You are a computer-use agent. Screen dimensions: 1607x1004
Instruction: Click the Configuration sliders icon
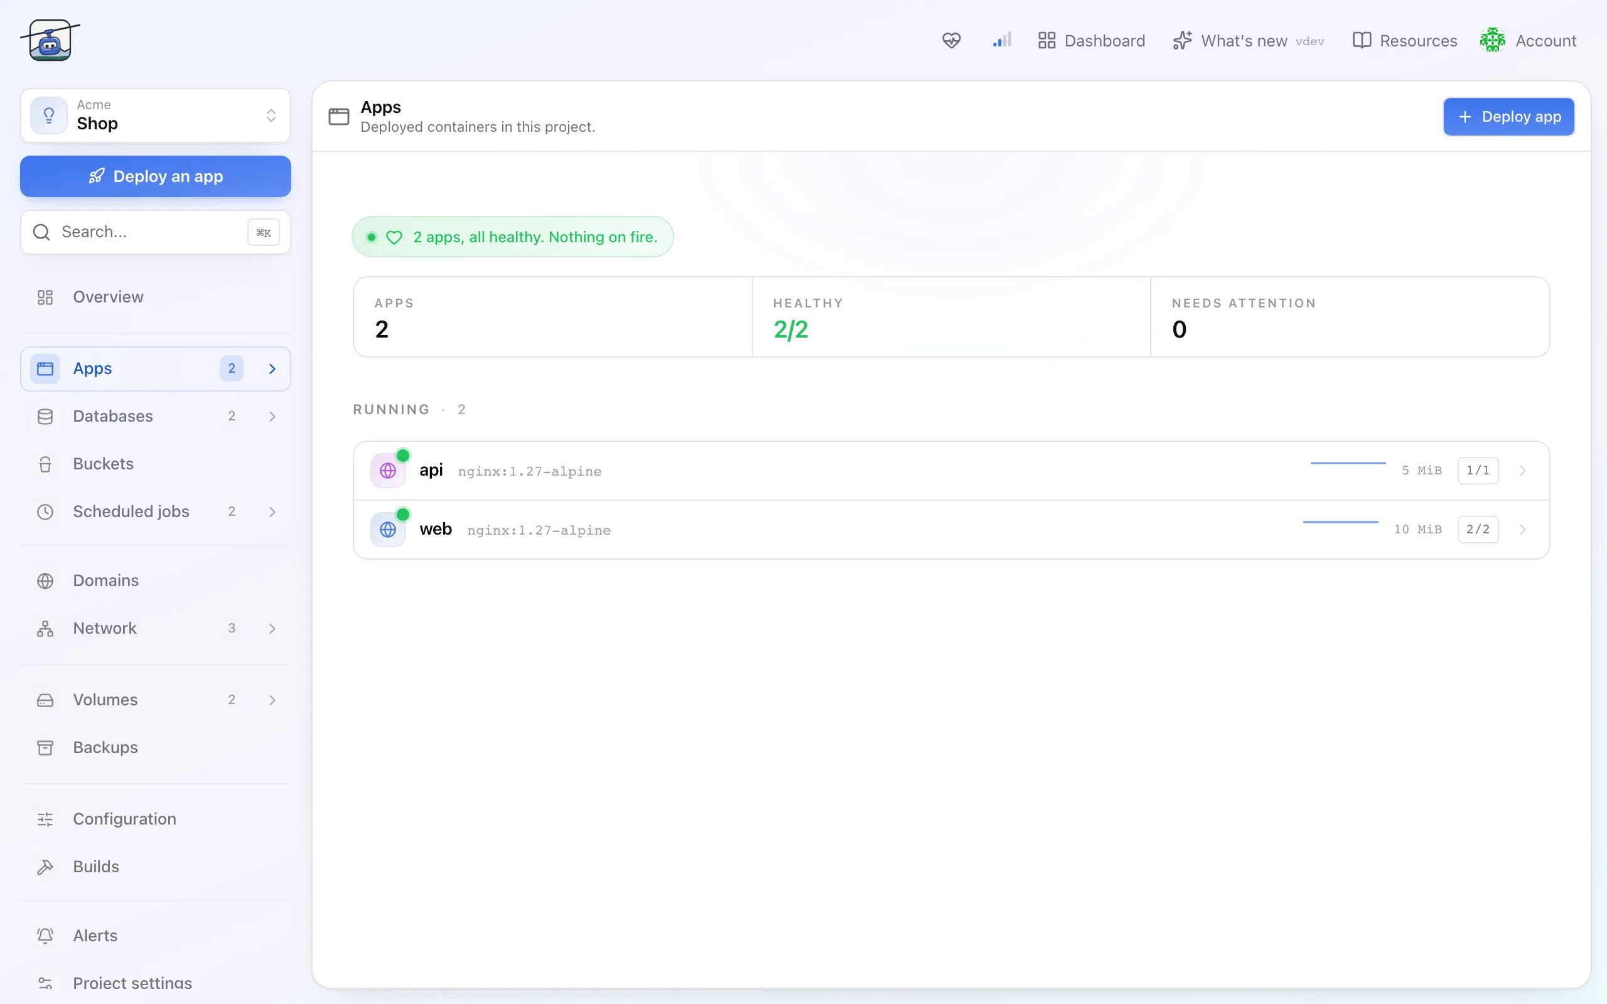pyautogui.click(x=45, y=819)
